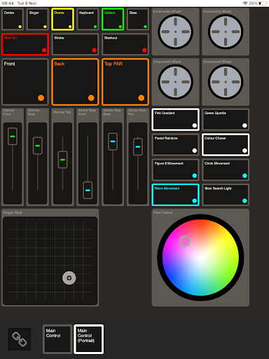Click the Singer Spot crosshair handle

(x=69, y=278)
